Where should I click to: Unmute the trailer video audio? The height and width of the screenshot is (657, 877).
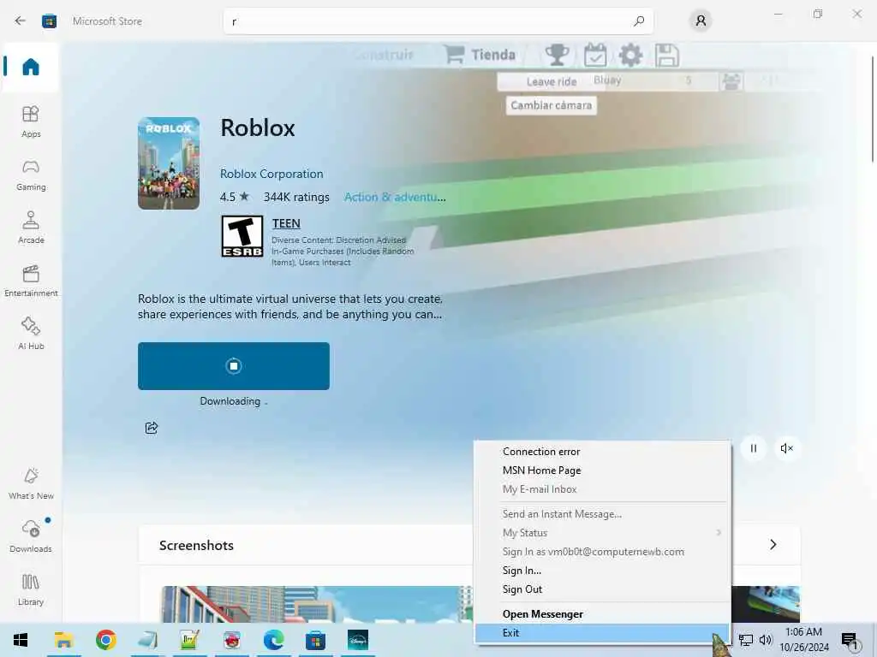tap(786, 448)
